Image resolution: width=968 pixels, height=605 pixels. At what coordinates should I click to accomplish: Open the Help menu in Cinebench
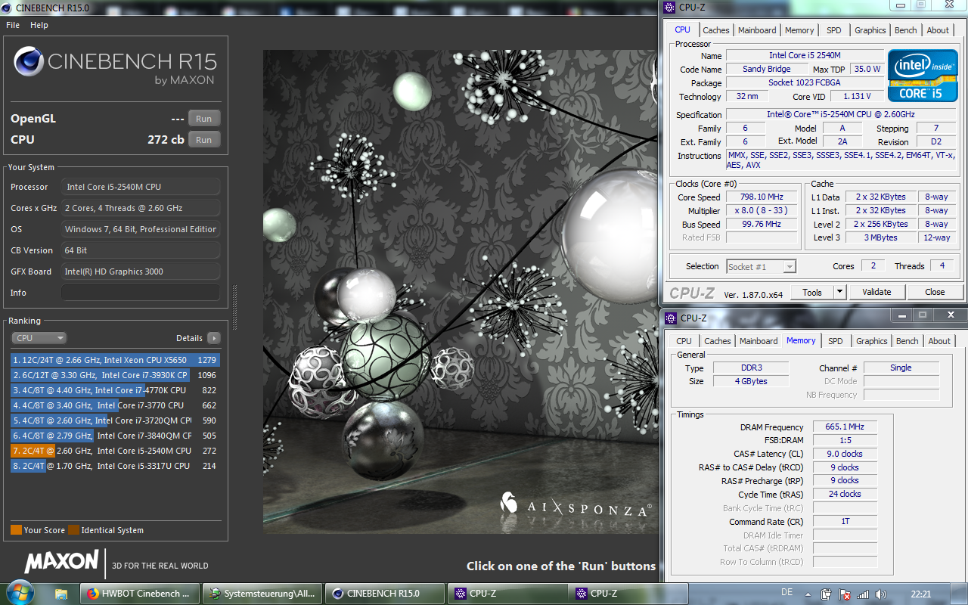pos(39,25)
